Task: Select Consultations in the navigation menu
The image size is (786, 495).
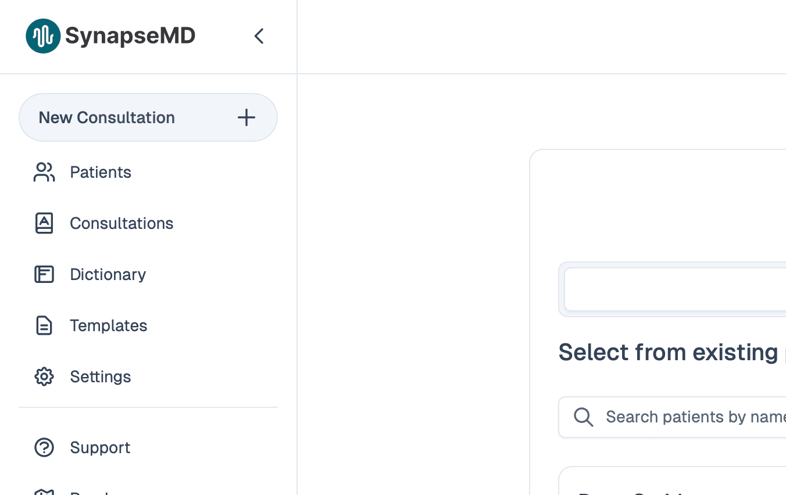Action: [121, 223]
